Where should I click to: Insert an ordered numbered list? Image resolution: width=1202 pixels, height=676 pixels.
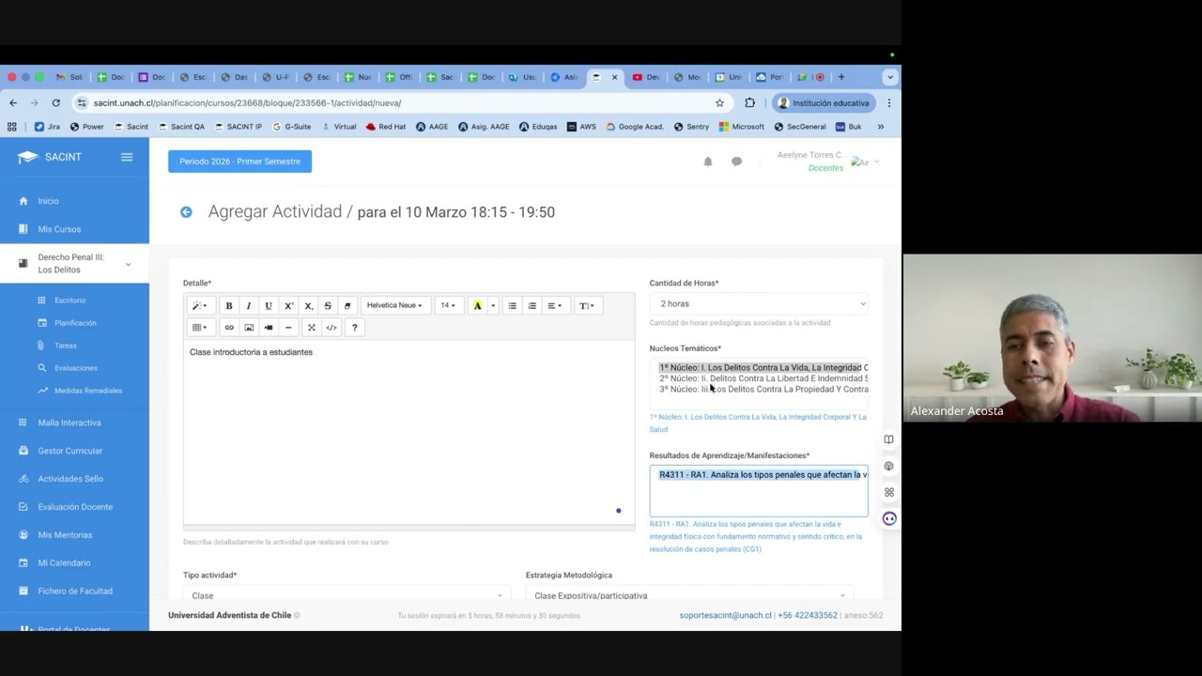tap(532, 305)
